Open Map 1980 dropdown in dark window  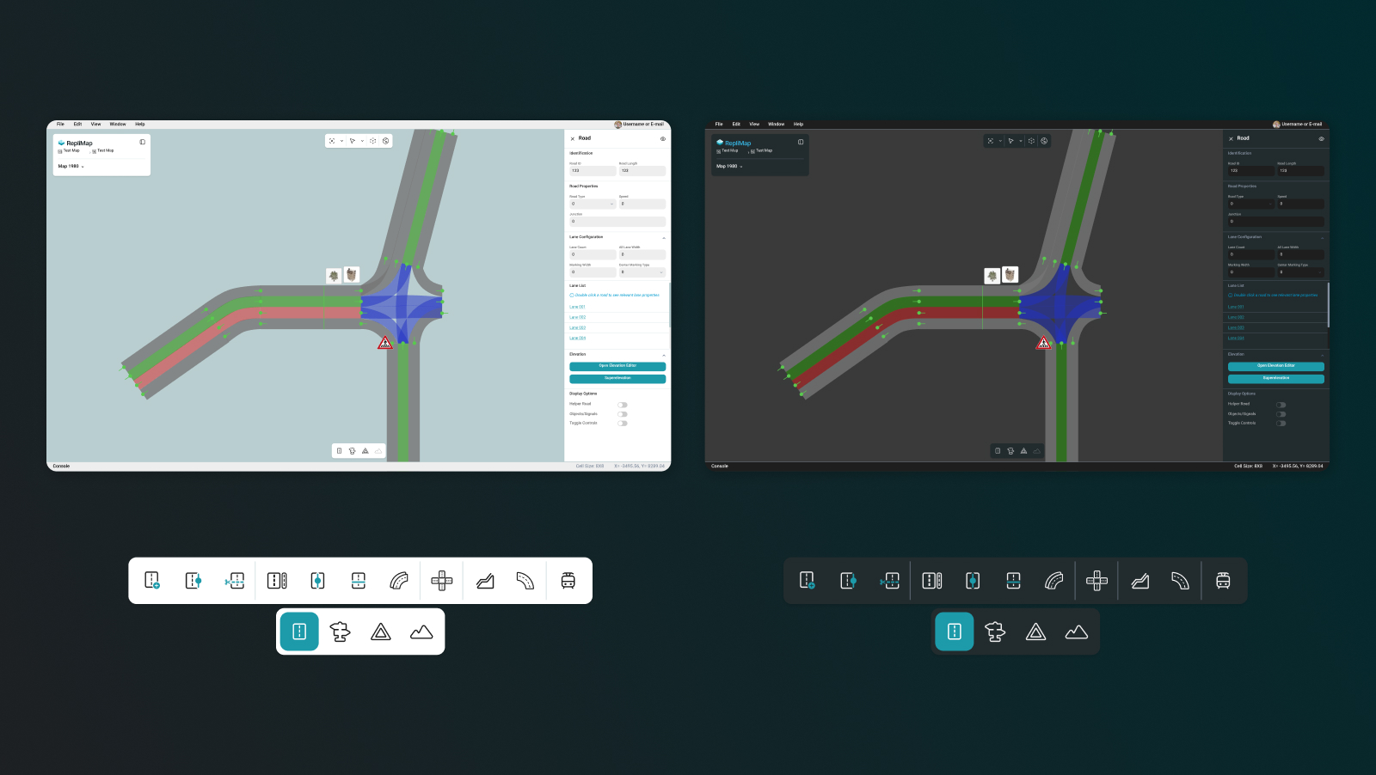click(730, 167)
